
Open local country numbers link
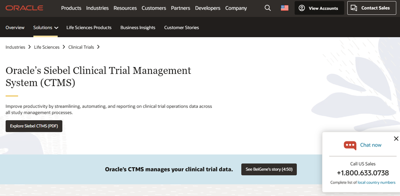(x=376, y=182)
